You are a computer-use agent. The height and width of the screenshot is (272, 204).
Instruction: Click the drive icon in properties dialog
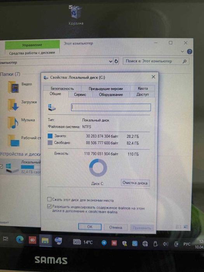click(x=52, y=108)
